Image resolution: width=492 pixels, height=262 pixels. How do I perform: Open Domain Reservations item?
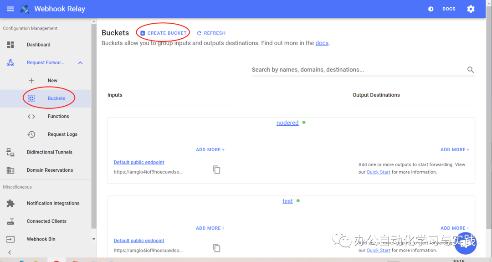click(50, 170)
